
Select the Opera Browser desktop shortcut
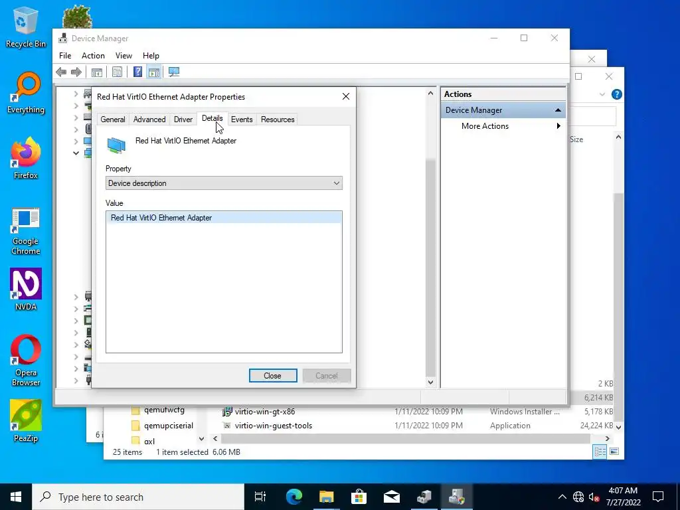(x=26, y=360)
